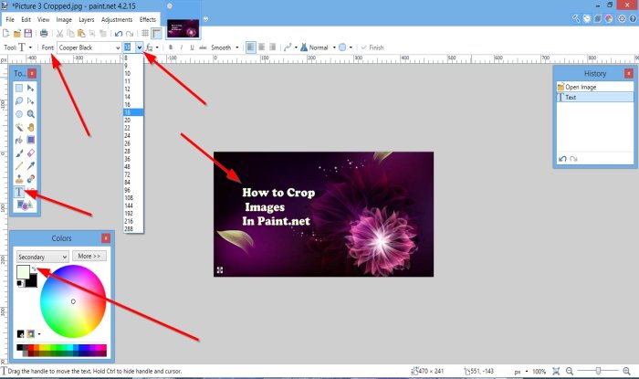
Task: Click the More >> button in Colors
Action: 89,256
